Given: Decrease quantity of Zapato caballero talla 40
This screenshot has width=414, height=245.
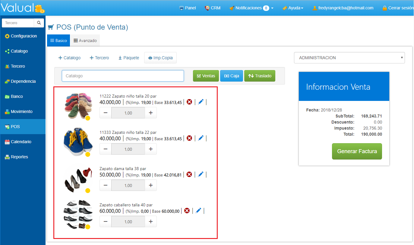Looking at the screenshot, I should 106,221.
